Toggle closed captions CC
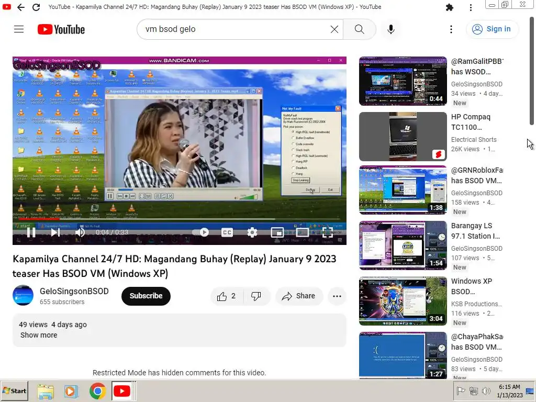 (227, 232)
